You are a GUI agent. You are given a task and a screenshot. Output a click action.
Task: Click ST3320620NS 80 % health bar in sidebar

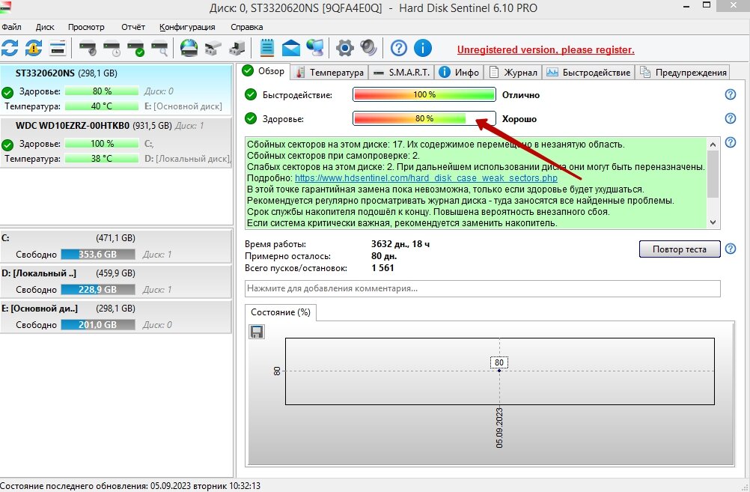(102, 91)
